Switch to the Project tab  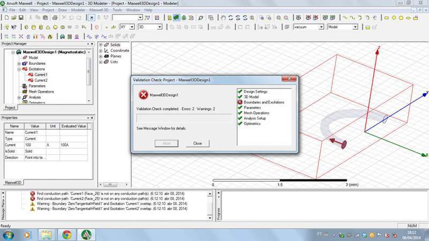point(10,107)
